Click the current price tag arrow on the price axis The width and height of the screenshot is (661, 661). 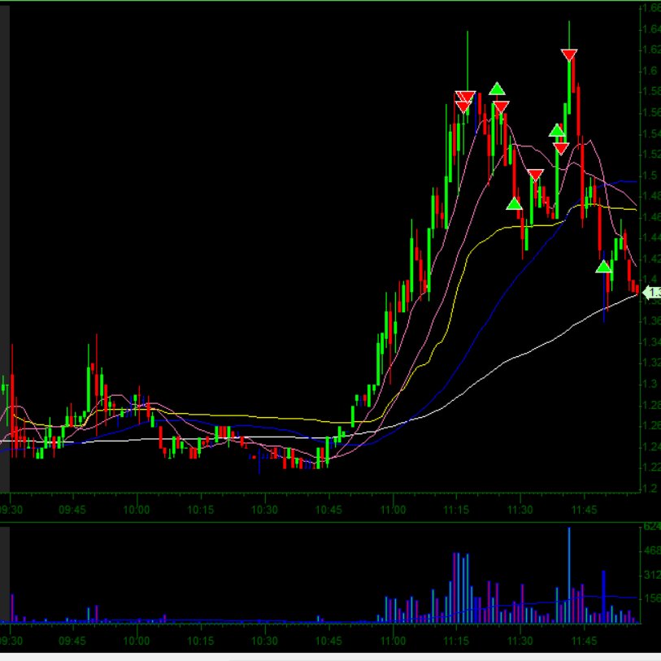(x=651, y=292)
